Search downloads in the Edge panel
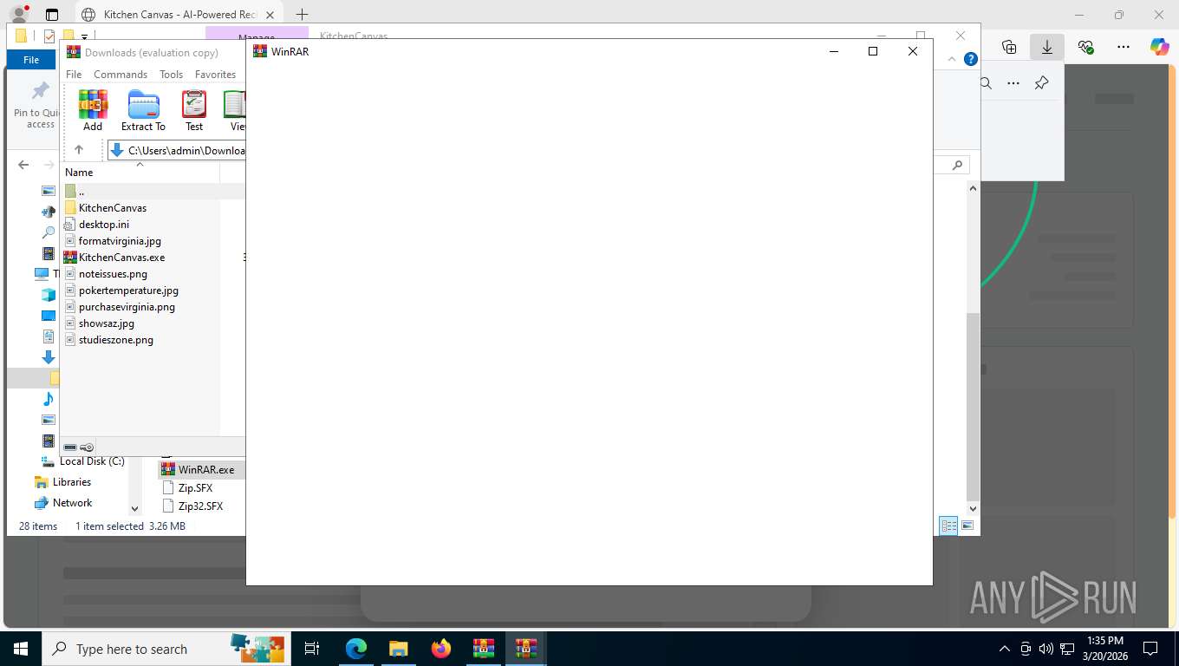 coord(986,83)
